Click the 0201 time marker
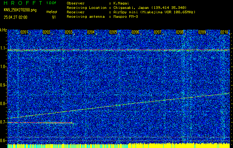233x148 pixels. (24, 32)
